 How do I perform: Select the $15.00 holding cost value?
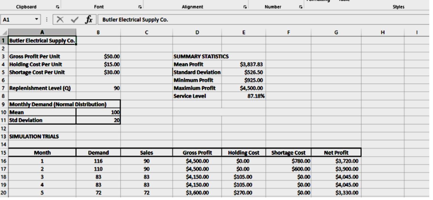click(98, 64)
